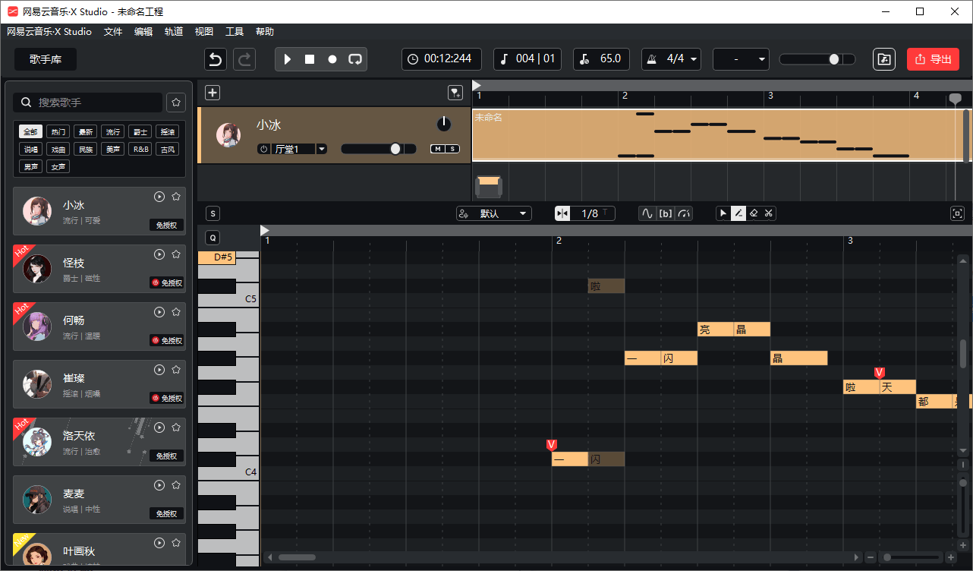Preview 怪枝 singer voice sample

(159, 254)
